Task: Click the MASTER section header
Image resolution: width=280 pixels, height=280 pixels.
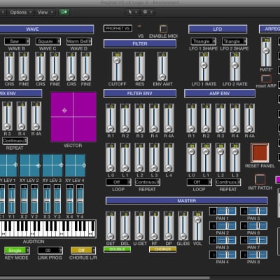Action: (x=187, y=201)
